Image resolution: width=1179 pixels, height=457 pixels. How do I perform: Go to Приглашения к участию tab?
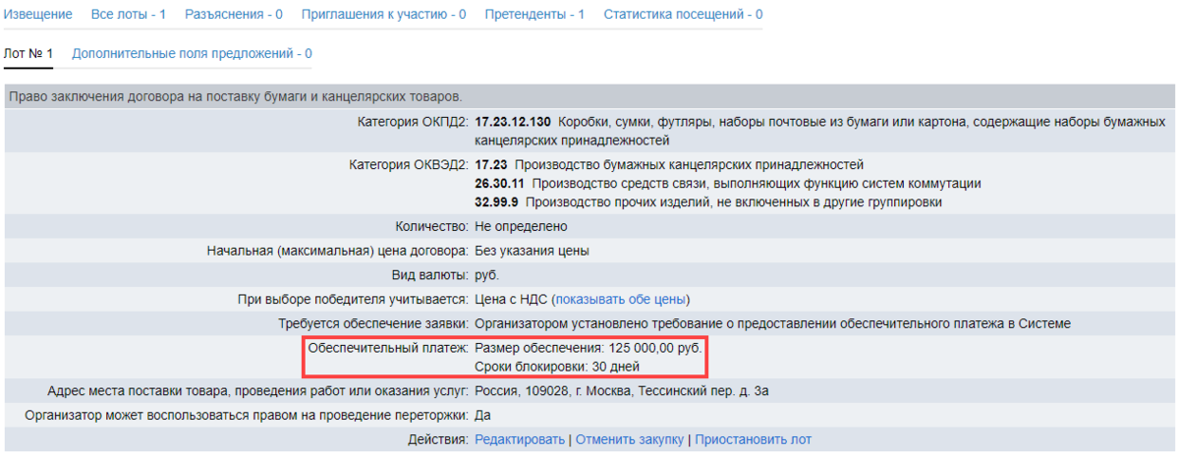pyautogui.click(x=383, y=15)
